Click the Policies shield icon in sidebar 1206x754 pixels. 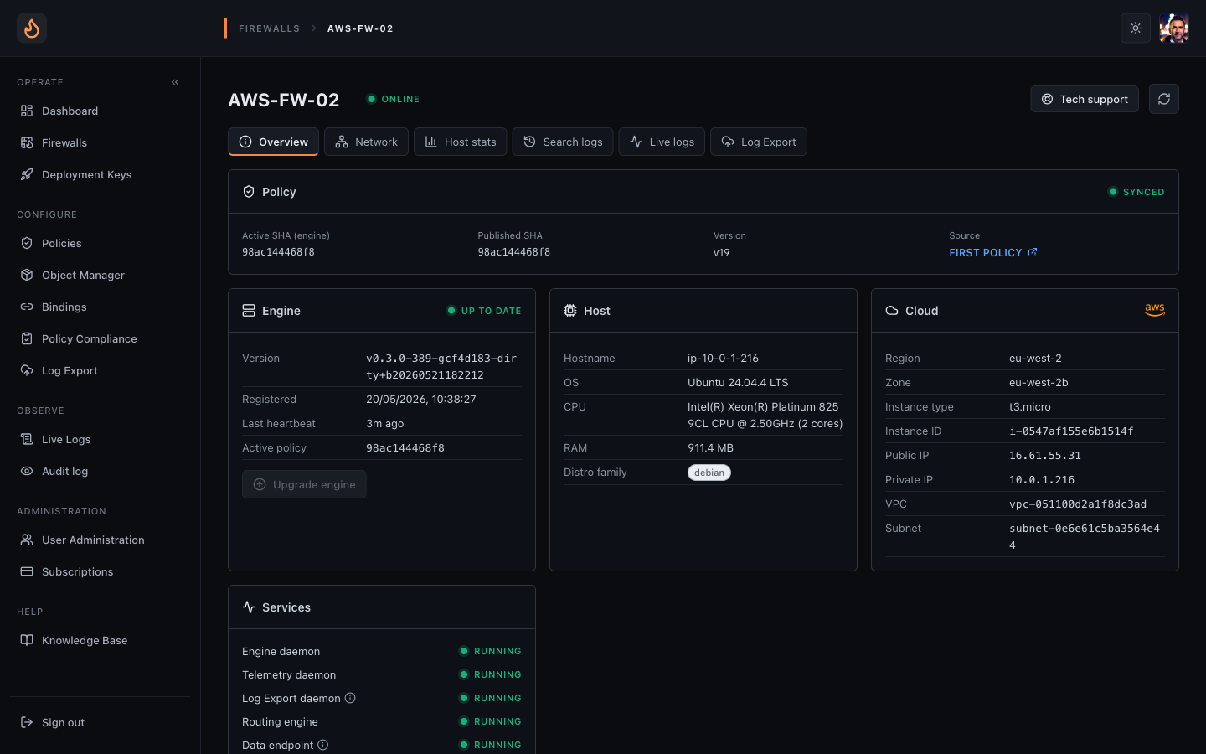pyautogui.click(x=27, y=243)
